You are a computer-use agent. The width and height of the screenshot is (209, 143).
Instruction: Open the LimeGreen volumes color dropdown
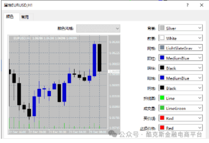coord(180,108)
